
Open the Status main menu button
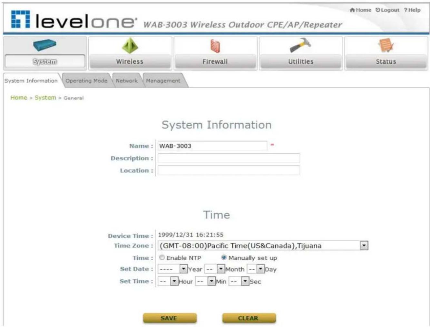click(x=386, y=61)
